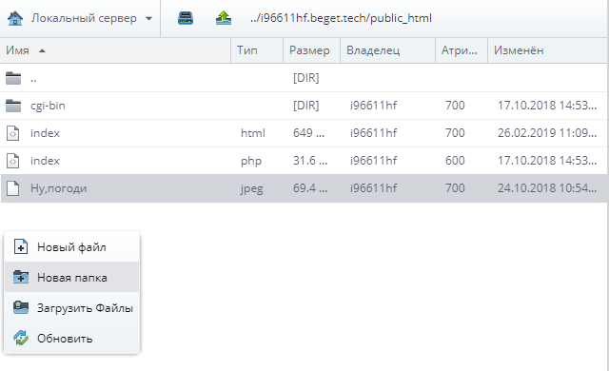Click the server drive icon in toolbar
This screenshot has width=609, height=371.
pyautogui.click(x=186, y=18)
